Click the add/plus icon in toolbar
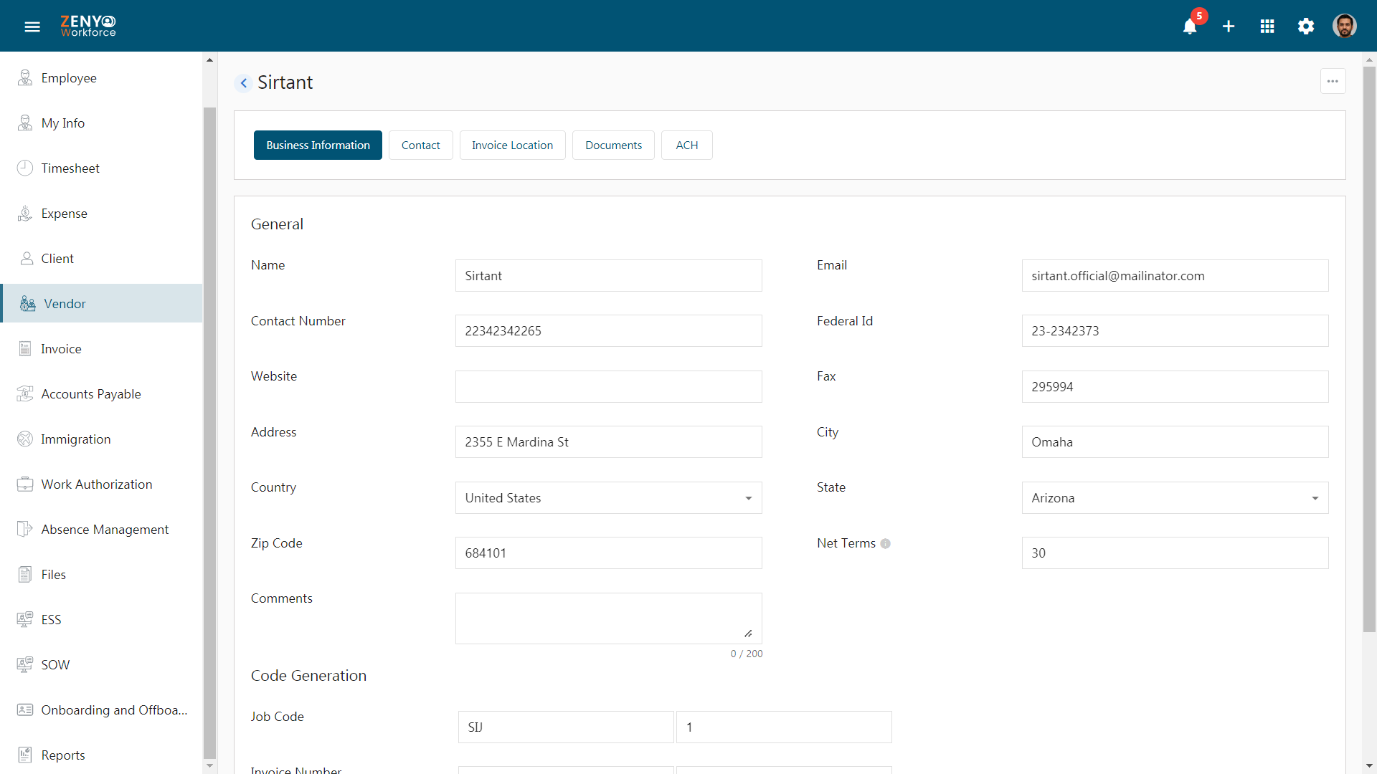The height and width of the screenshot is (774, 1377). point(1229,26)
